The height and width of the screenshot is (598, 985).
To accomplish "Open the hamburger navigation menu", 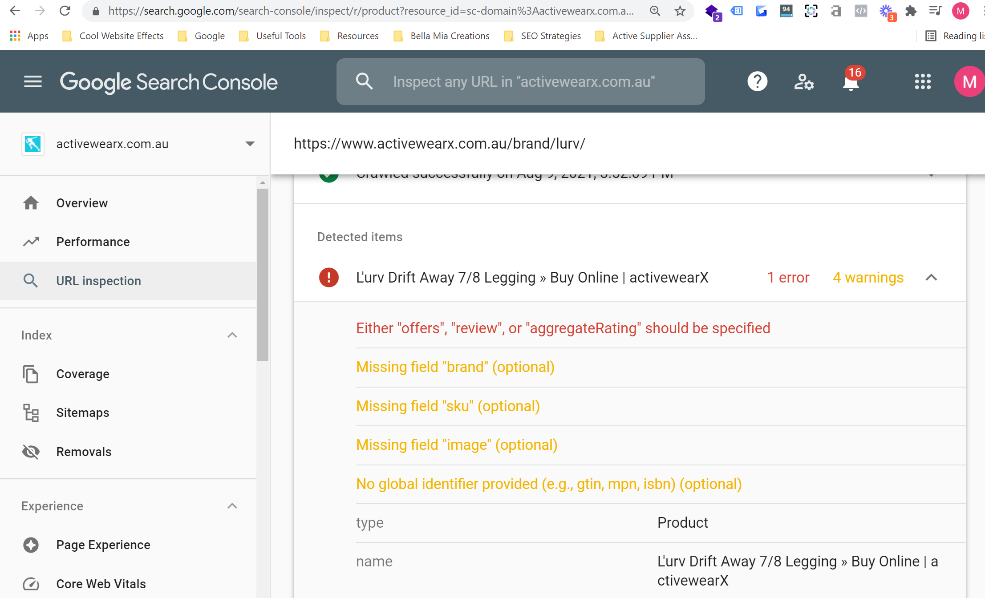I will pyautogui.click(x=32, y=82).
